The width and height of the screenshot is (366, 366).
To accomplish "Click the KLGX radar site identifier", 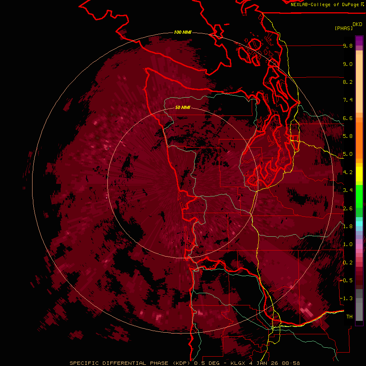I will (238, 363).
